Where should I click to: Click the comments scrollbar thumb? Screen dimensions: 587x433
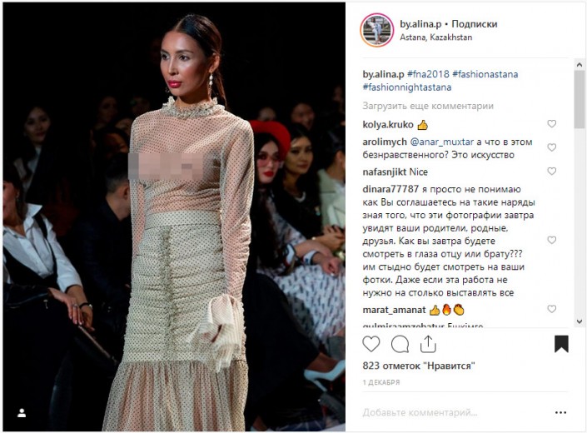(x=580, y=99)
